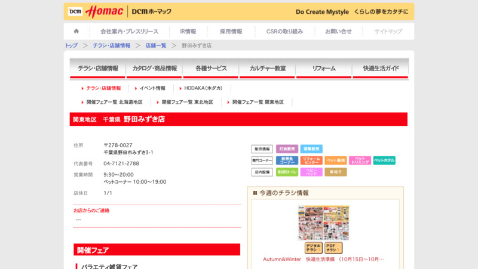Select the チラシ・店舗情報 main tab
478x269 pixels.
click(x=97, y=69)
